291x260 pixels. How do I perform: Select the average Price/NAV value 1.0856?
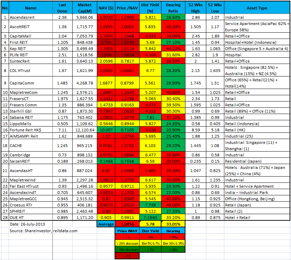[127, 224]
